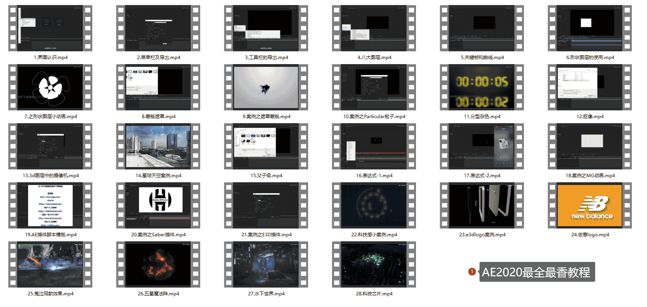Select the 28.科技芯片.mp4 video thumbnail
Viewport: 647px width, 307px height.
point(374,264)
